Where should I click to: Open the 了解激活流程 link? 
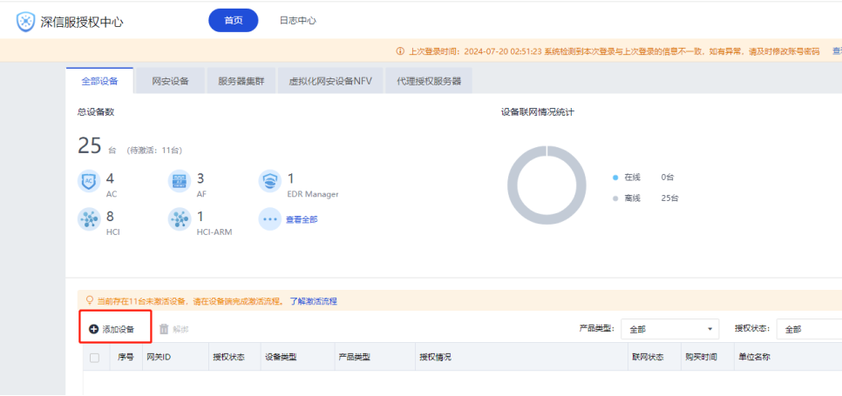pyautogui.click(x=313, y=301)
